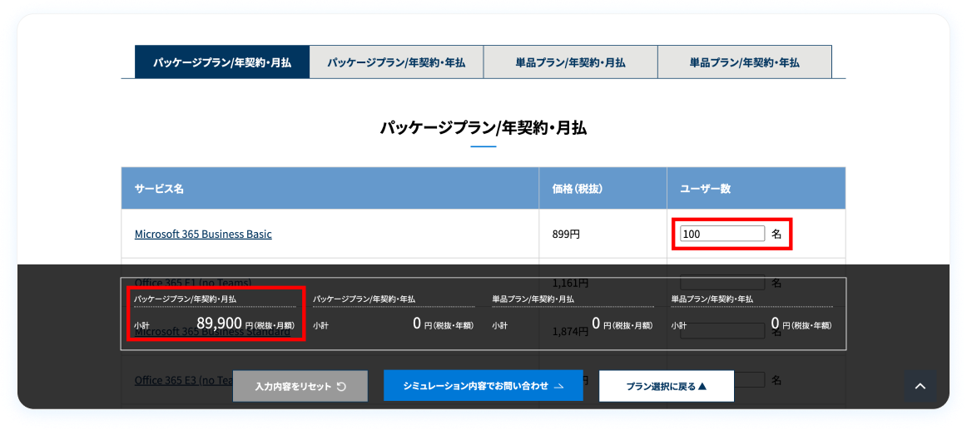
Task: Open 単品プラン/年契約・月払 tab
Action: click(x=570, y=62)
